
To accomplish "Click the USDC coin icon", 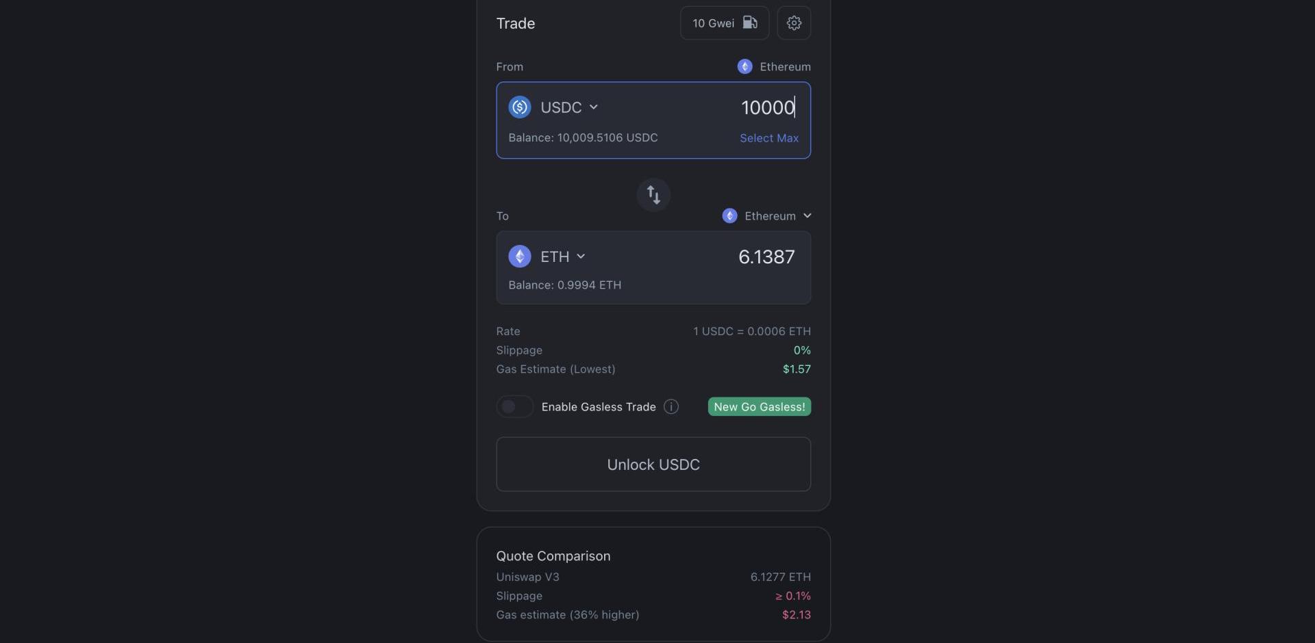I will (520, 107).
